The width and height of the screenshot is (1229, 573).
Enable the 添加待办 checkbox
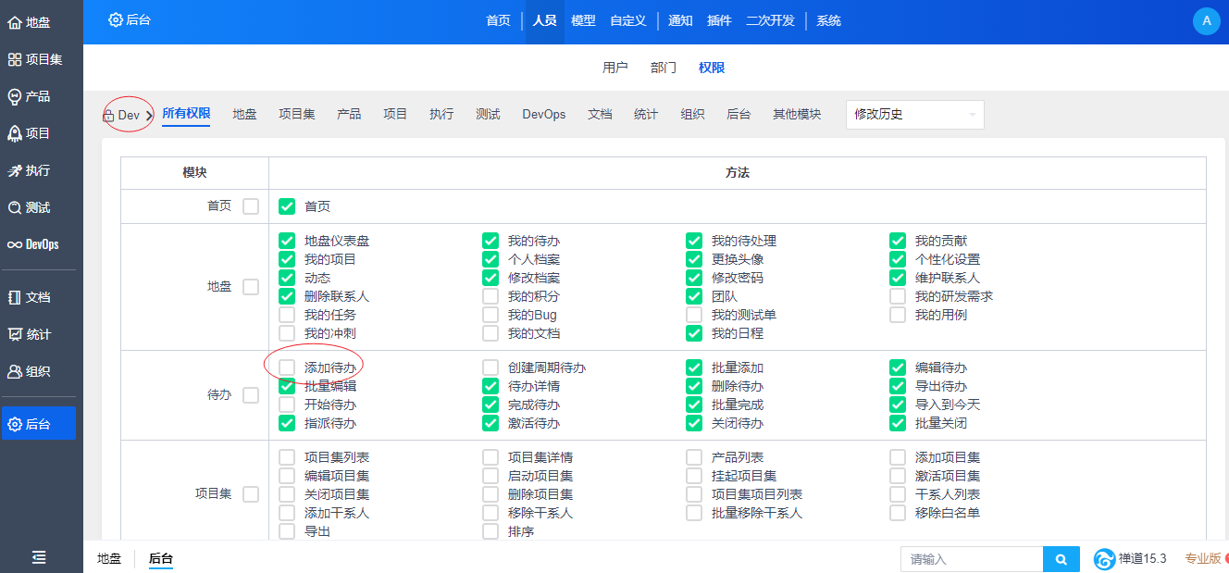[x=287, y=367]
